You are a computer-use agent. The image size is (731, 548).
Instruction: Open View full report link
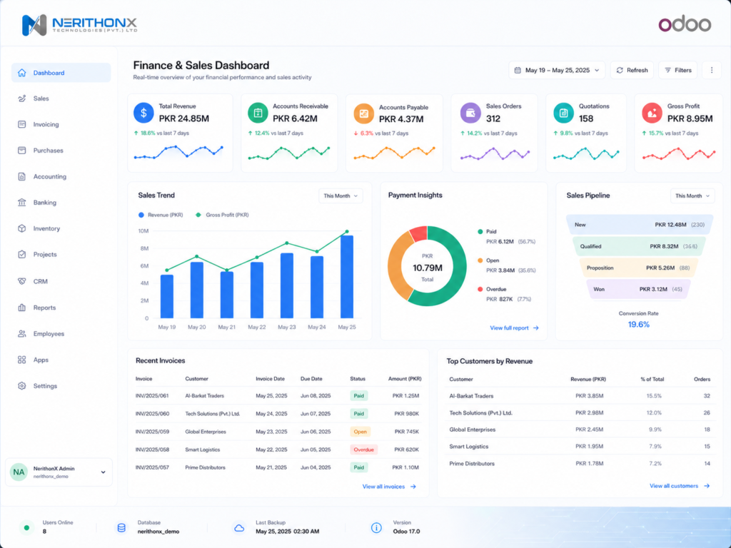514,328
